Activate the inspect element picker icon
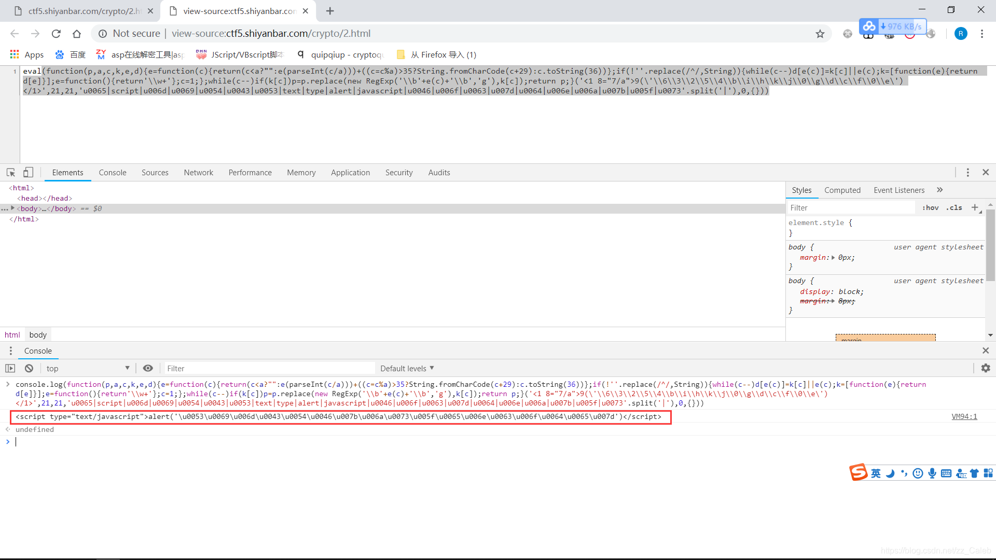The width and height of the screenshot is (996, 560). point(10,172)
